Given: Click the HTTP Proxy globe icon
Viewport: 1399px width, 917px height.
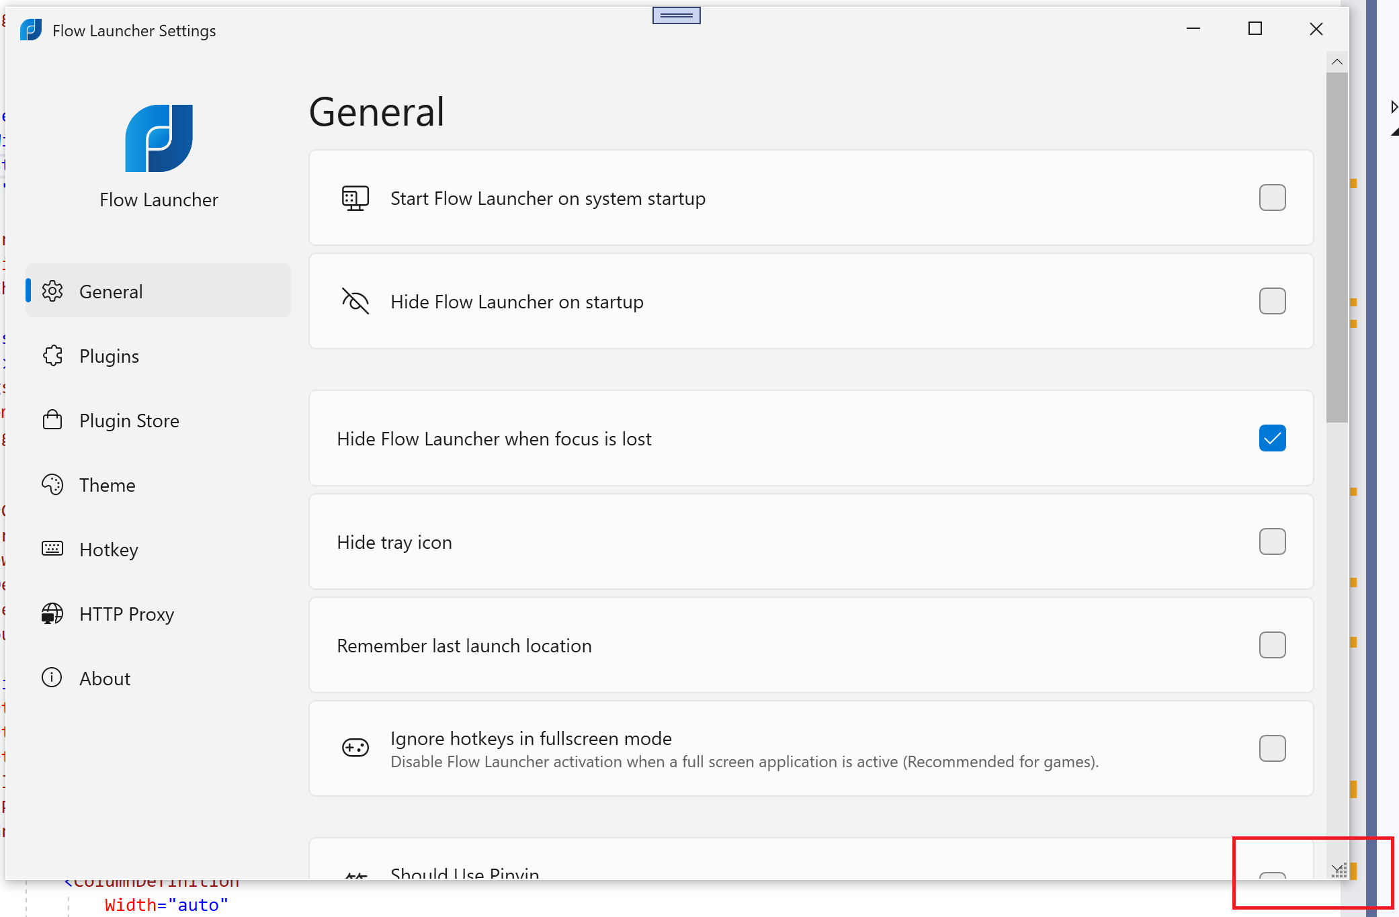Looking at the screenshot, I should coord(52,613).
